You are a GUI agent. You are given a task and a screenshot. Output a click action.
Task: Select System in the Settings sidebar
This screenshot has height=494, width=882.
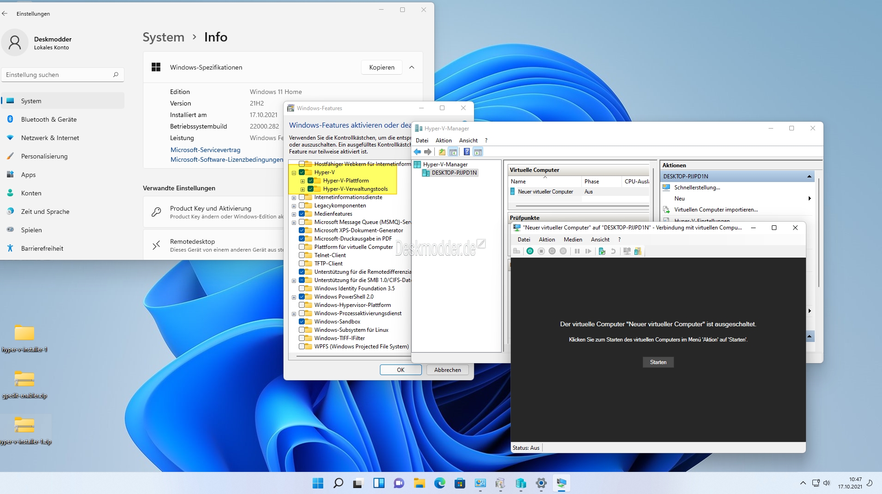[x=63, y=101]
